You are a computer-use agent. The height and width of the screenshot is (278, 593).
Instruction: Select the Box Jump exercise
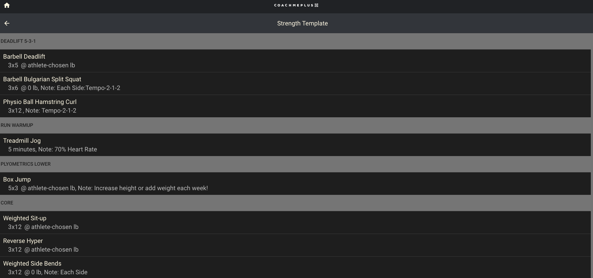coord(295,184)
